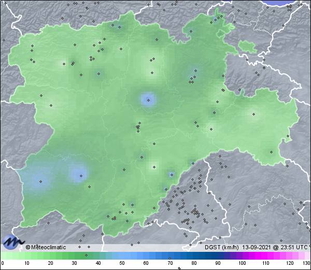The image size is (311, 270).
Task: Click scale label 130
Action: (306, 263)
